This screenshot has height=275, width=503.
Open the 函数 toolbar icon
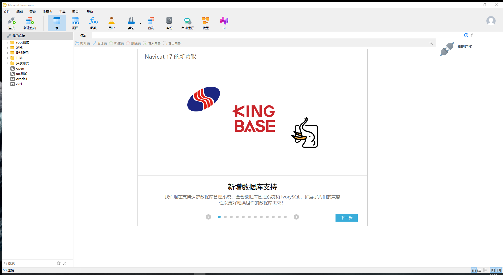coord(93,23)
